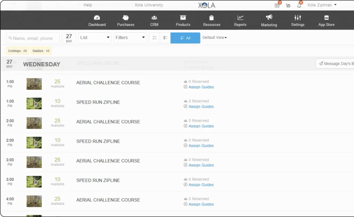Expand the List view dropdown

(95, 38)
